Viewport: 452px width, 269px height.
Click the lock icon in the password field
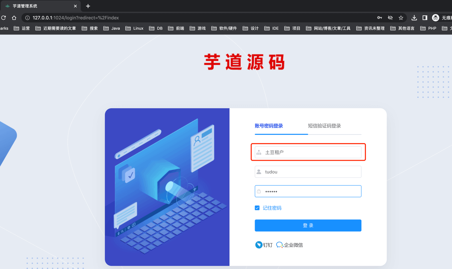click(x=259, y=191)
